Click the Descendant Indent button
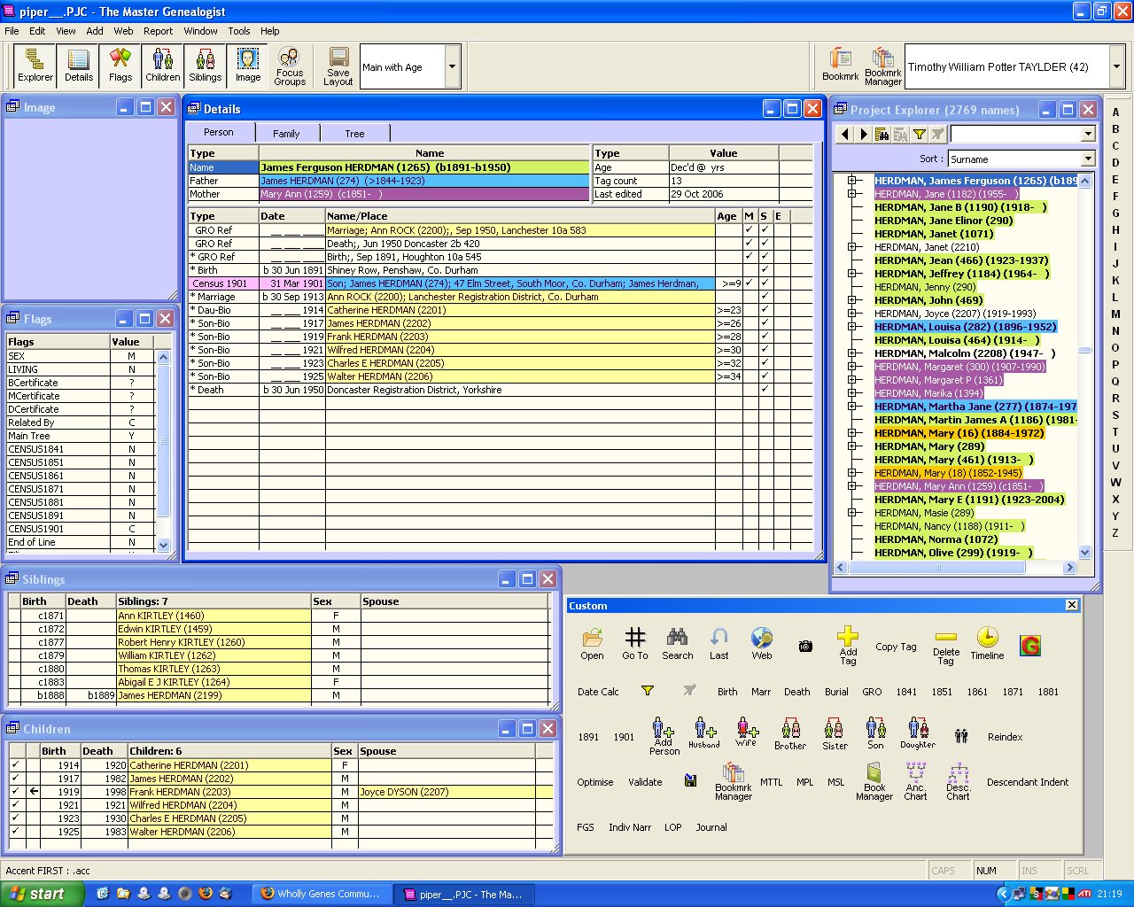1134x907 pixels. pyautogui.click(x=1028, y=782)
